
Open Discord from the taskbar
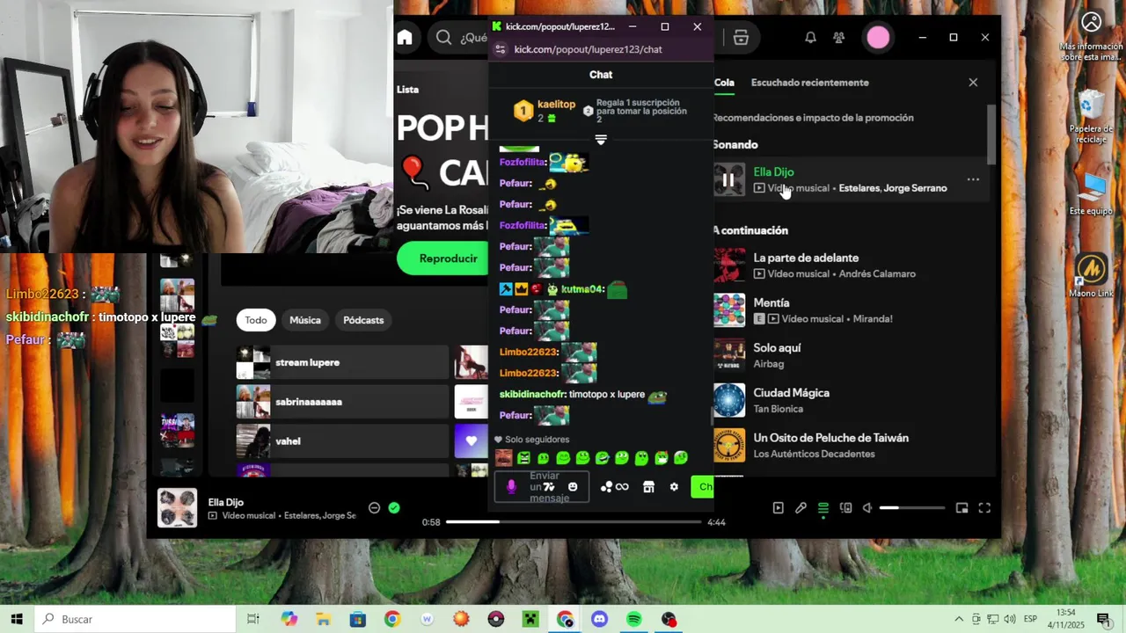tap(600, 619)
